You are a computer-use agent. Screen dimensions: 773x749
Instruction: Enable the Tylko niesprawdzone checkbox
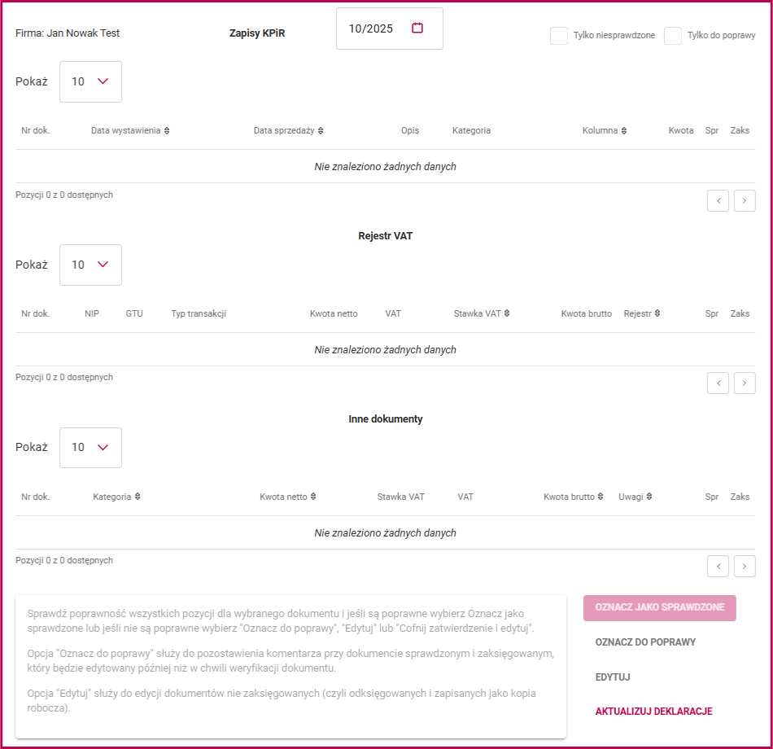click(x=558, y=36)
